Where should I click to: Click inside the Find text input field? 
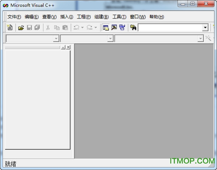tap(170, 28)
